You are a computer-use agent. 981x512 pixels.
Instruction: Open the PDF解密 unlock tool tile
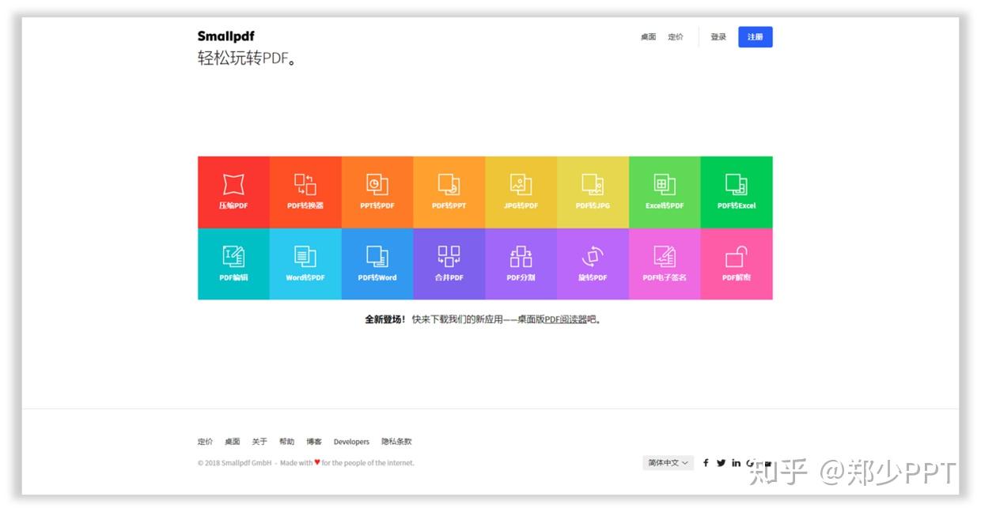[x=737, y=264]
